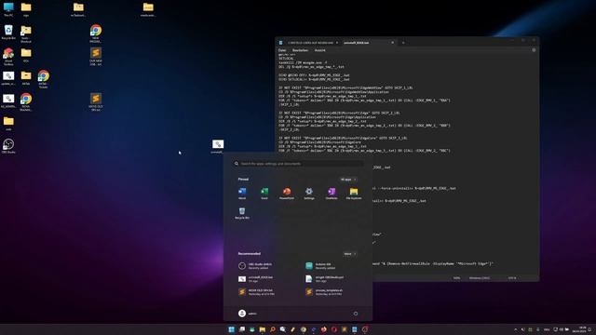Open the pinned Recycle Bin in Start
596x335 pixels.
coord(242,213)
